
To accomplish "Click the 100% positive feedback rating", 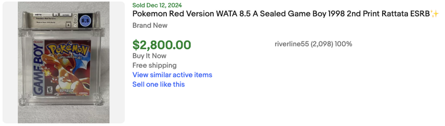I will [x=343, y=44].
